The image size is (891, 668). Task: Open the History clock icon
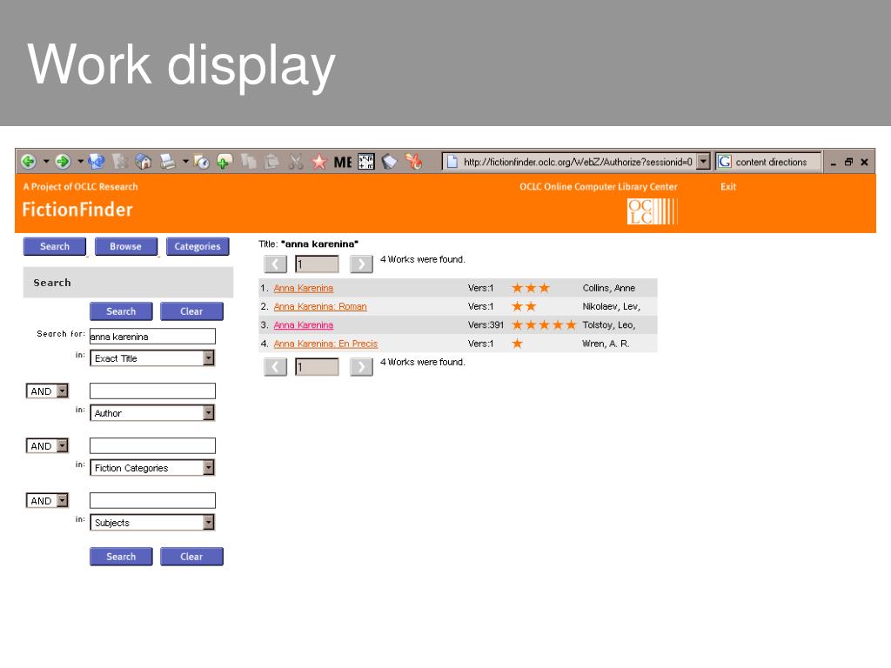pos(201,162)
